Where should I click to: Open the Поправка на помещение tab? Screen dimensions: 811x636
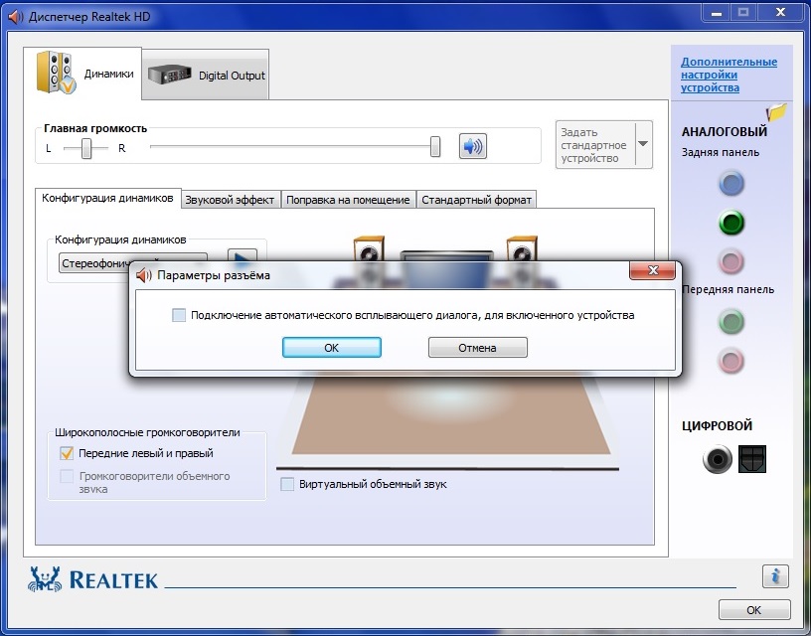(348, 200)
